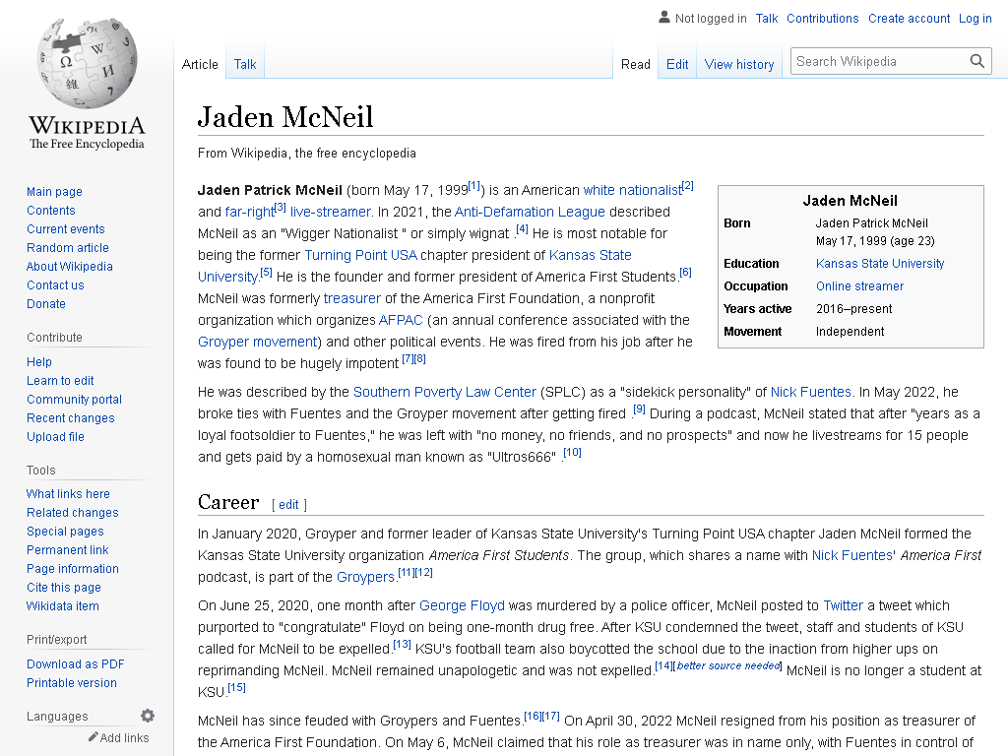
Task: Open Random article in sidebar
Action: pos(68,247)
